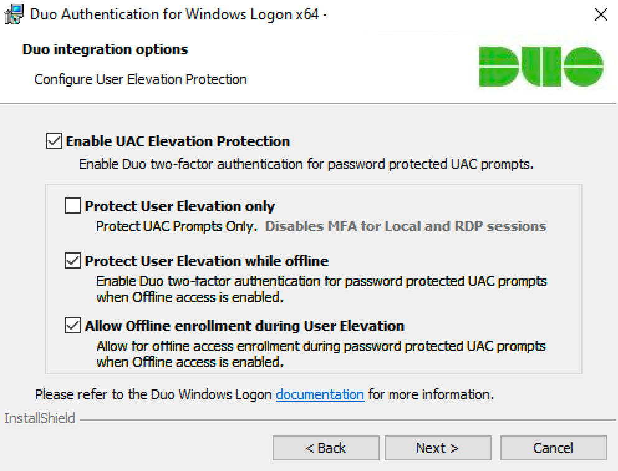Viewport: 618px width, 471px height.
Task: Click the Configure User Elevation Protection subtitle
Action: pyautogui.click(x=140, y=79)
